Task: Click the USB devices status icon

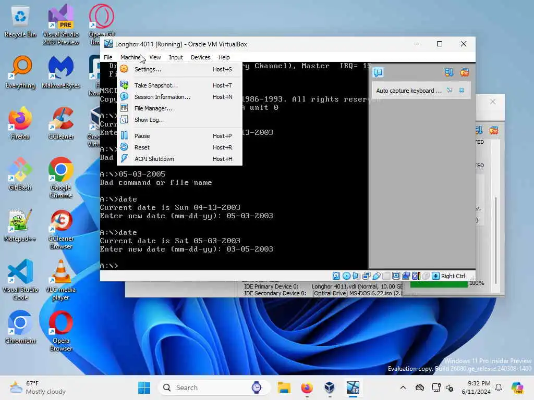Action: [377, 276]
